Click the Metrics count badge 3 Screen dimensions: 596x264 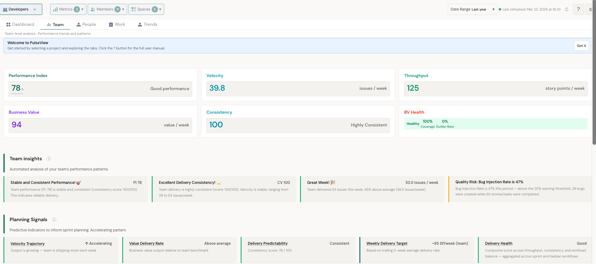coord(77,9)
